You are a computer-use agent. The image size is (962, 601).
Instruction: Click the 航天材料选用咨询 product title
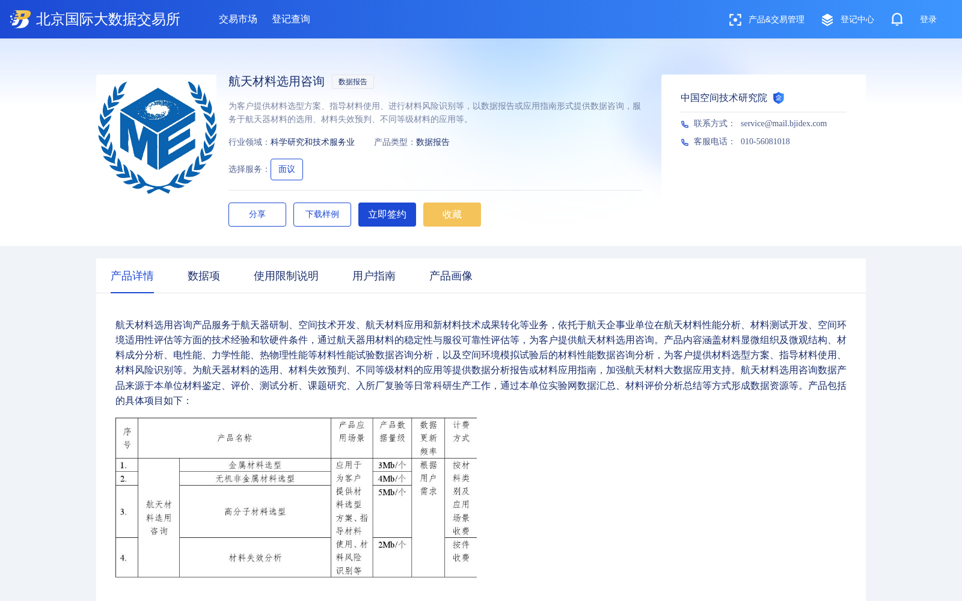(277, 82)
